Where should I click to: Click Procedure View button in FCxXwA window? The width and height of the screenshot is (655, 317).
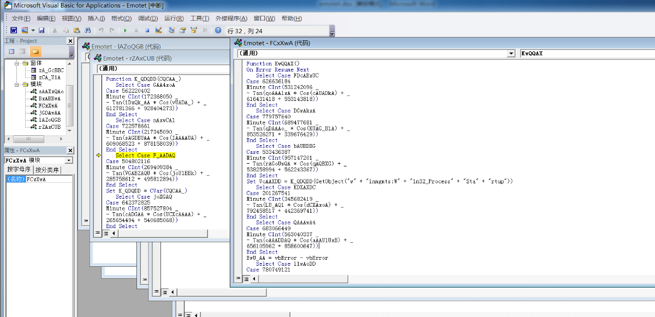[x=238, y=278]
